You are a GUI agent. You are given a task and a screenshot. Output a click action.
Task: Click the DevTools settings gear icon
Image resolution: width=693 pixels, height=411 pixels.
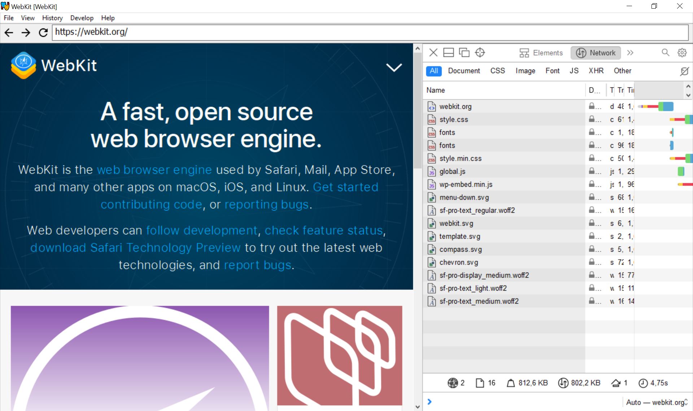click(682, 52)
